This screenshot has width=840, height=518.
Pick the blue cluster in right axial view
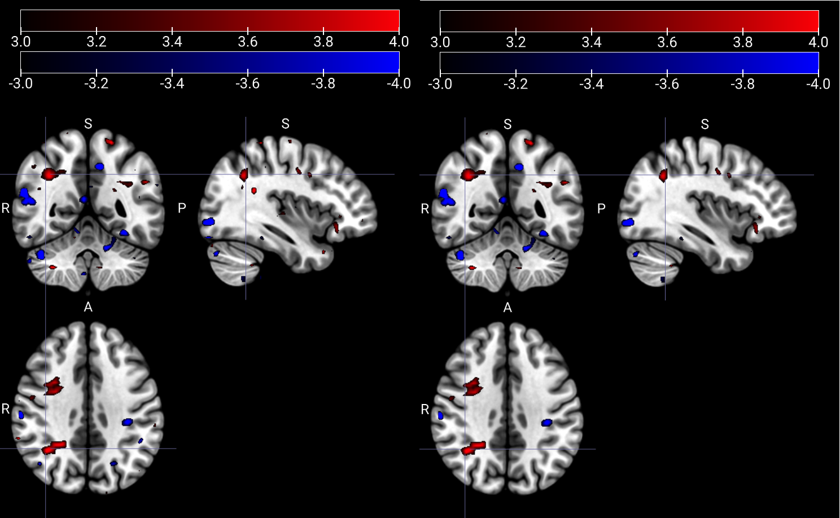click(546, 422)
